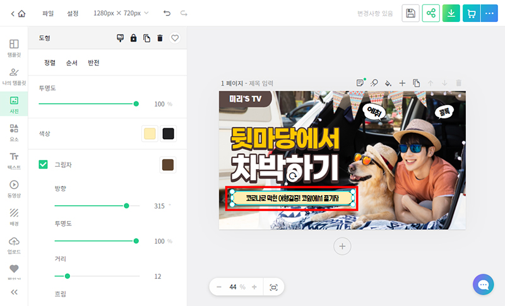Open the 반전 tab
This screenshot has height=306, width=505.
click(93, 62)
